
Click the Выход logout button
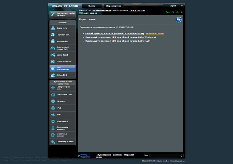pyautogui.click(x=92, y=6)
